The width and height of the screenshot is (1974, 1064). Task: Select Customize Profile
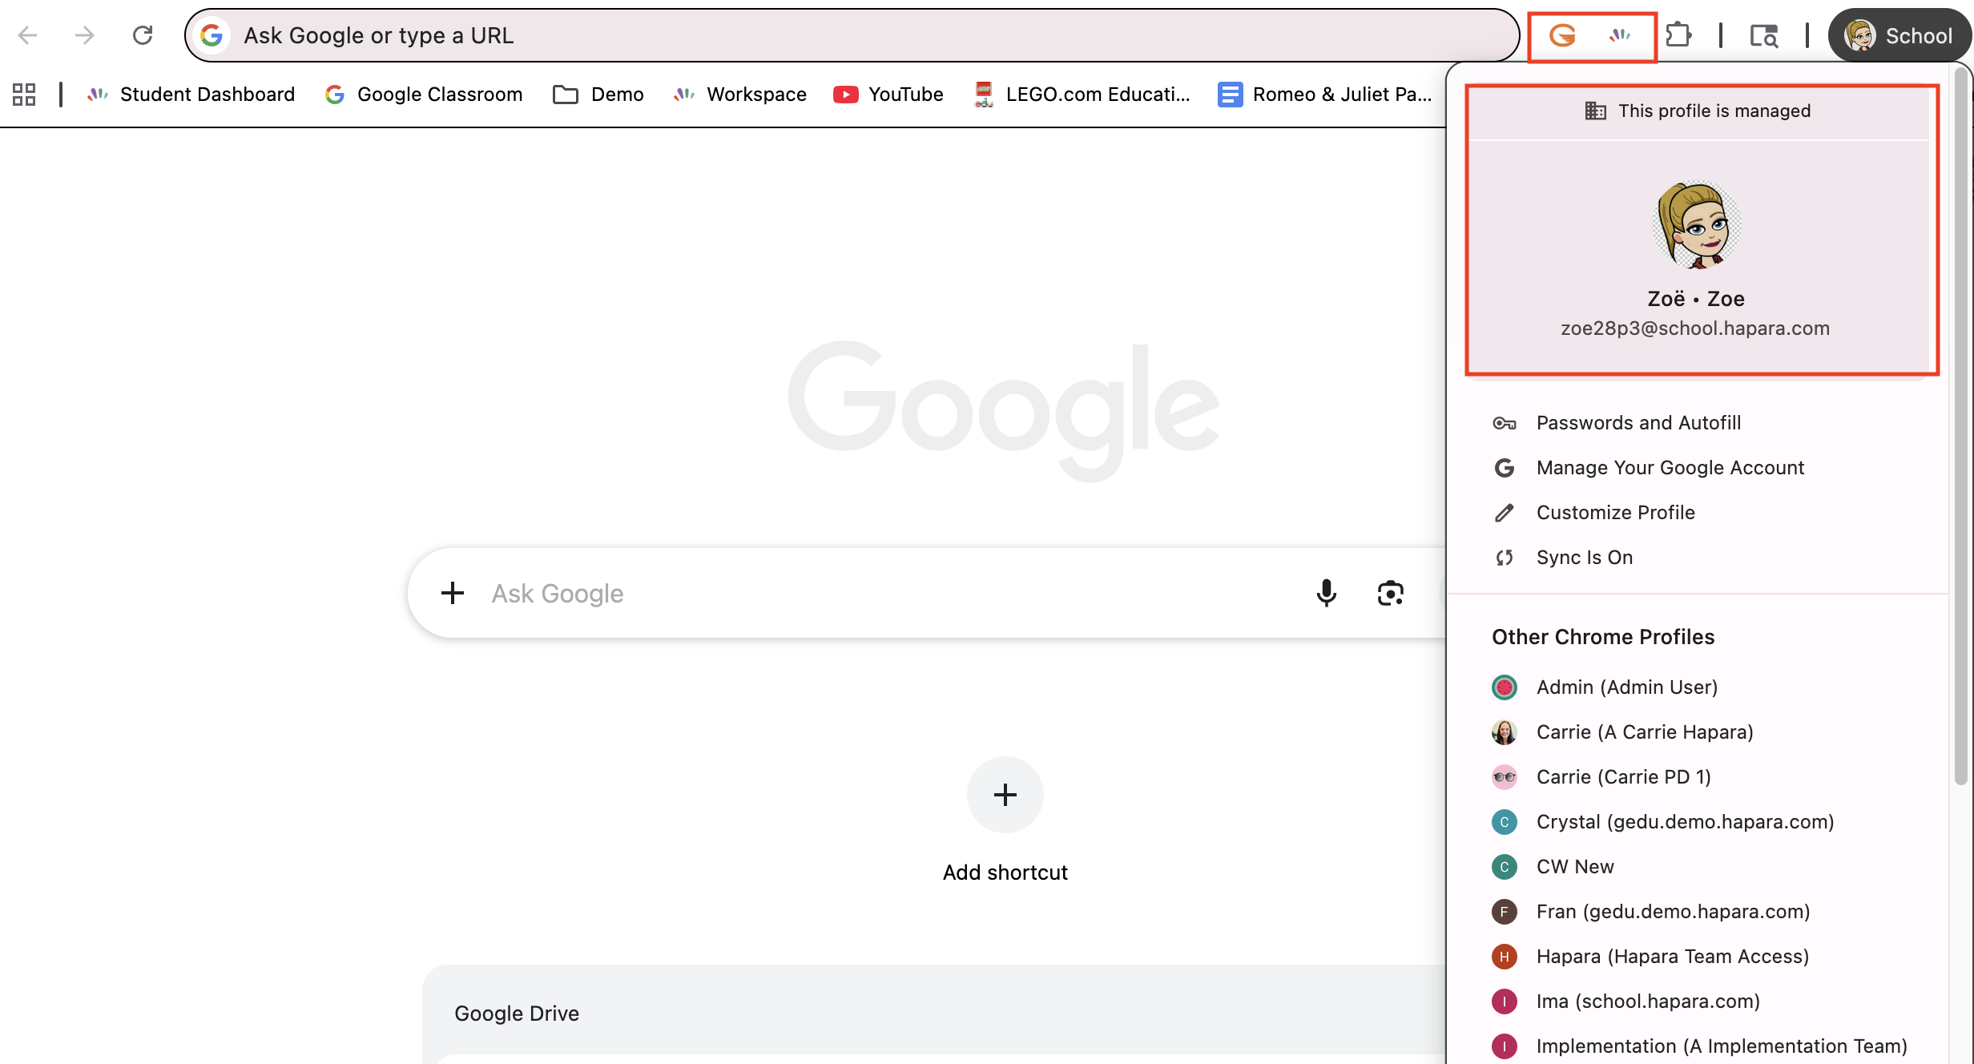coord(1698,513)
